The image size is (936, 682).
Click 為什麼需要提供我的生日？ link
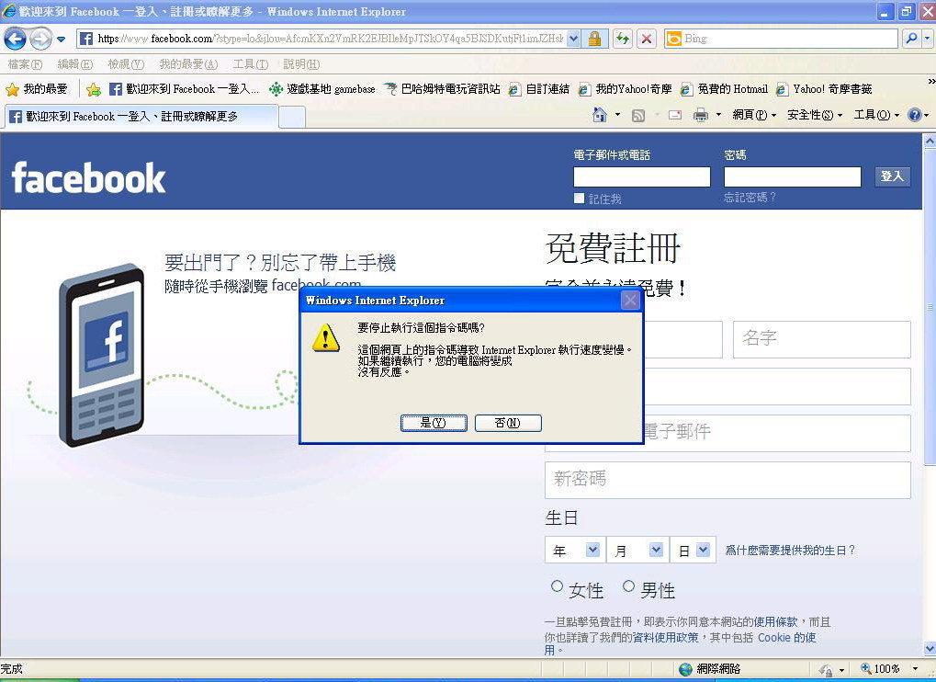[790, 550]
